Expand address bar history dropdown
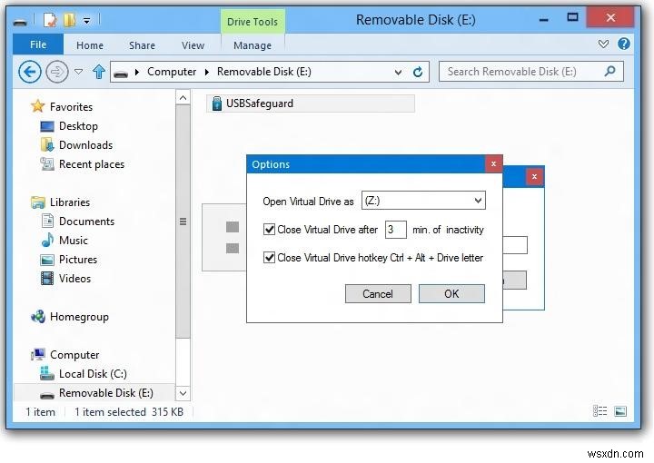Image resolution: width=654 pixels, height=463 pixels. (399, 72)
